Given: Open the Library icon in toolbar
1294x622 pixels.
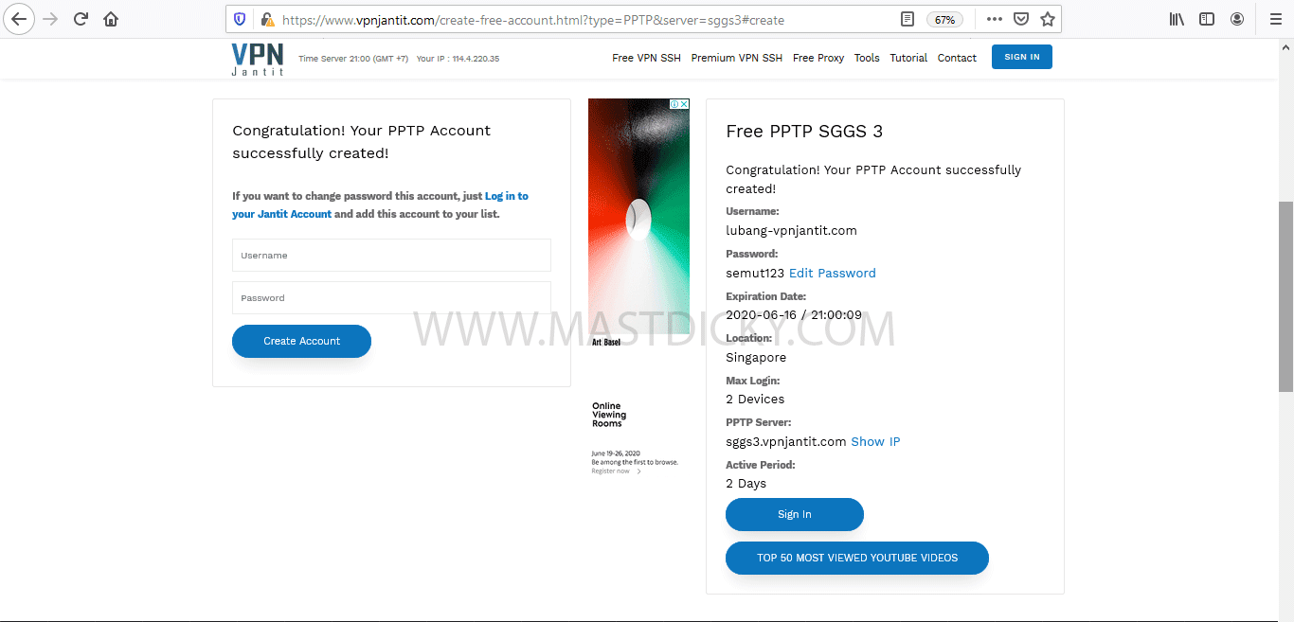Looking at the screenshot, I should (1177, 19).
